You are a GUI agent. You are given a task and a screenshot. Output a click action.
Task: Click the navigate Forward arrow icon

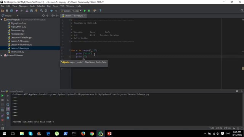[56, 11]
